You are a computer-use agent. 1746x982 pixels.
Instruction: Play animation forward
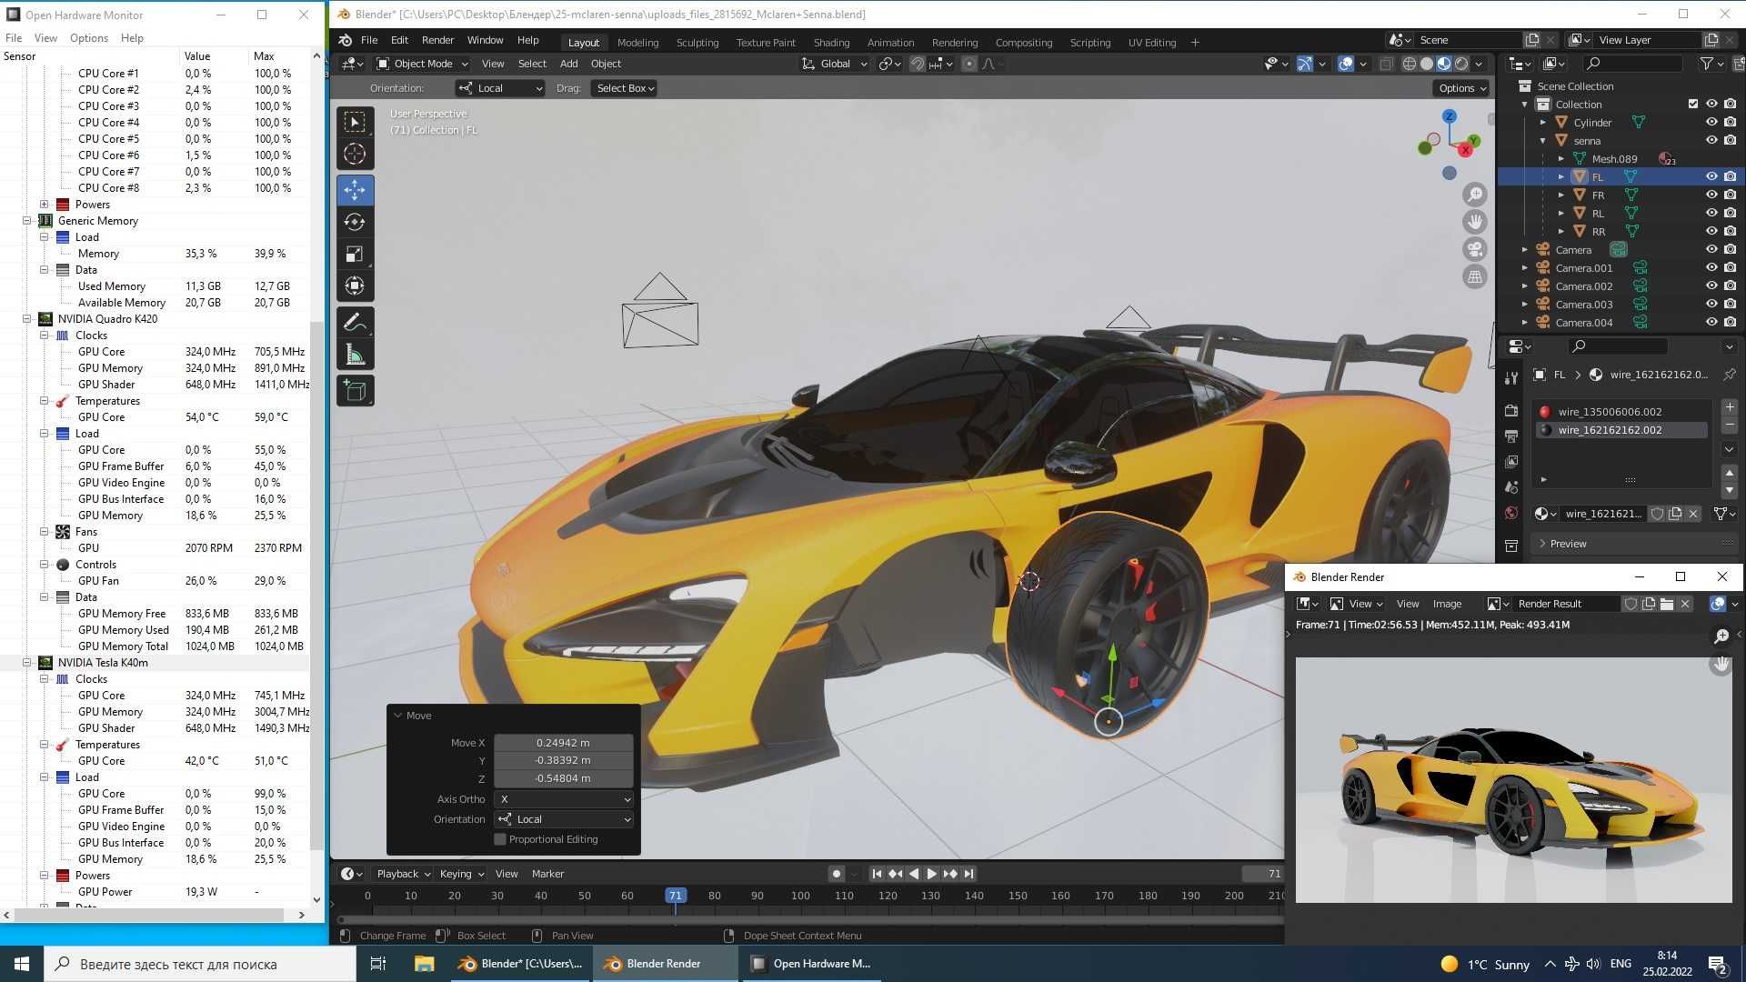(931, 874)
